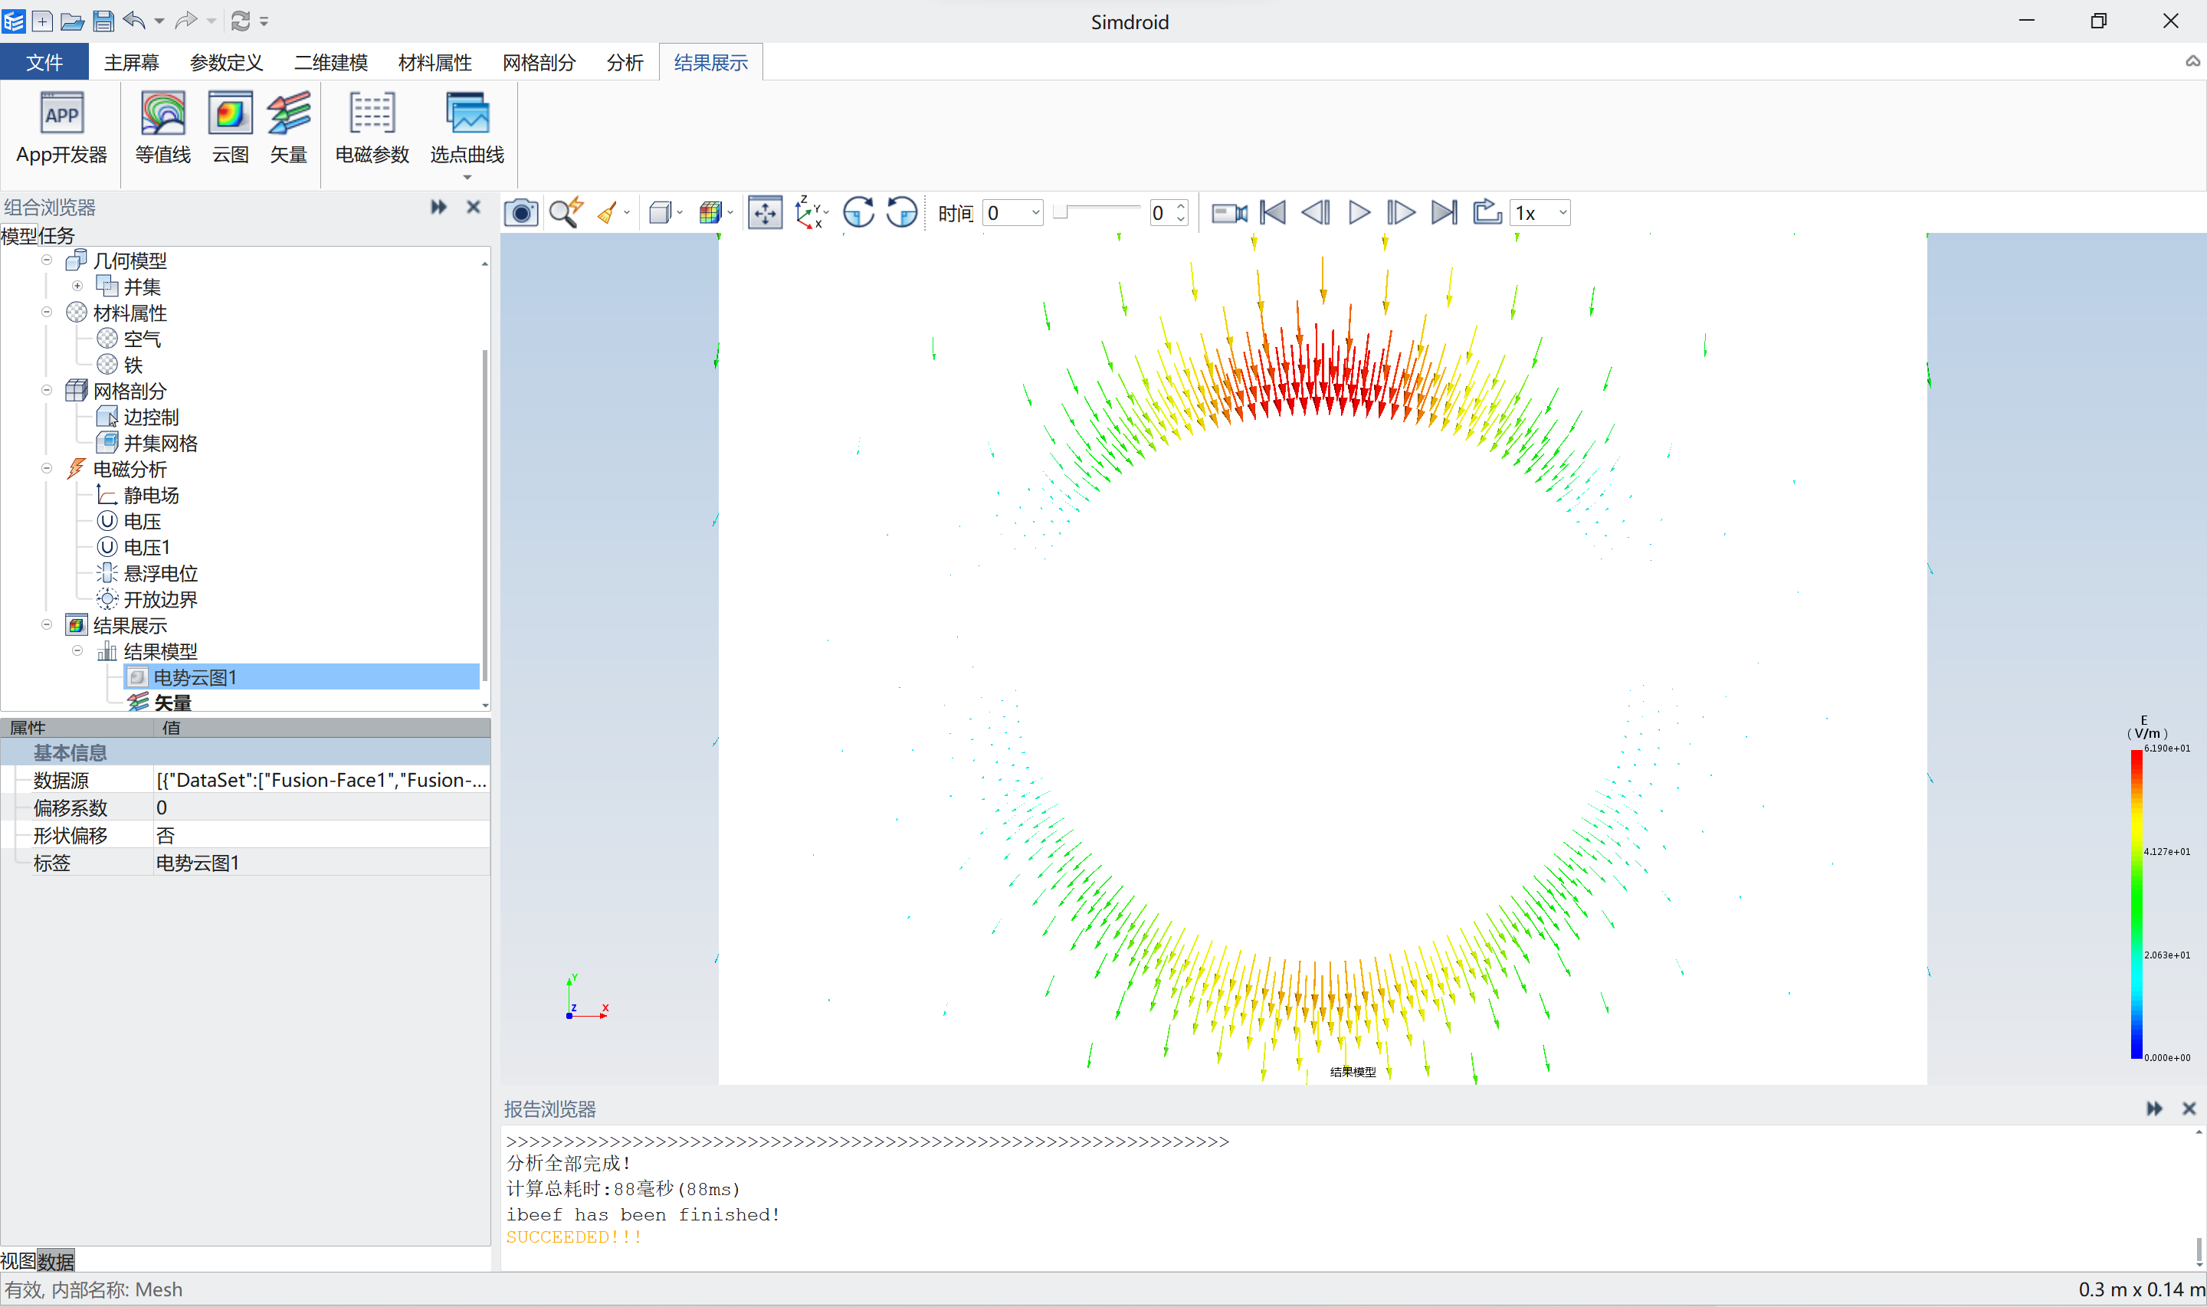Click the 等值线 contour icon
Viewport: 2207px width, 1307px height.
tap(163, 129)
